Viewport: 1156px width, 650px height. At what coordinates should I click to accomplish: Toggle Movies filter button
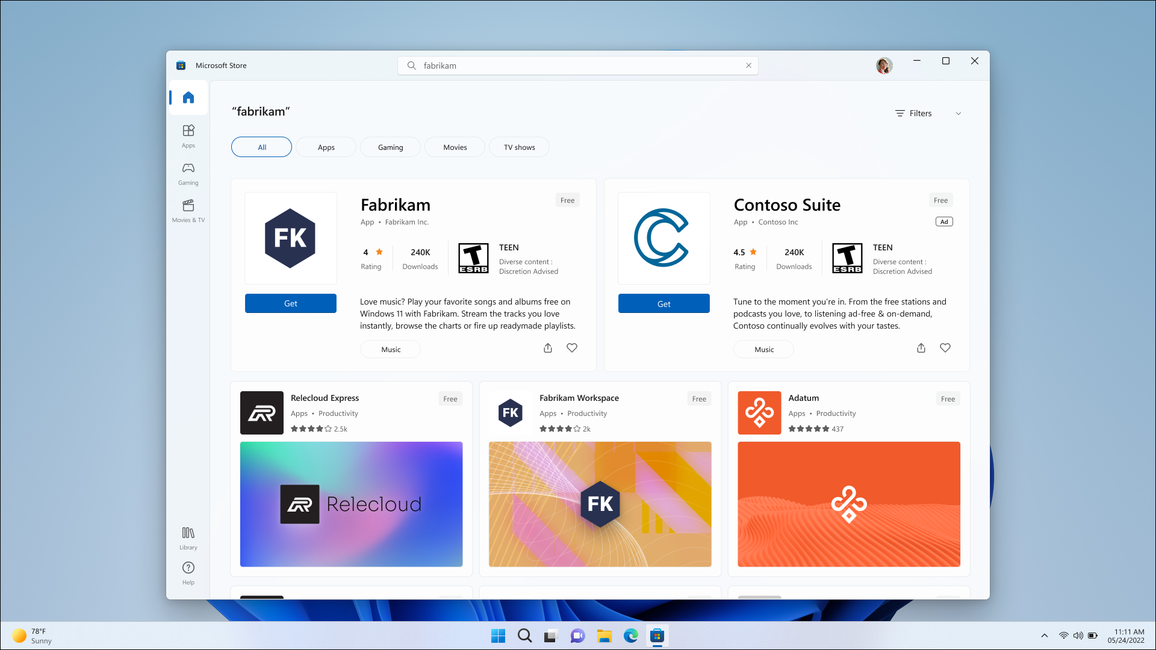455,146
